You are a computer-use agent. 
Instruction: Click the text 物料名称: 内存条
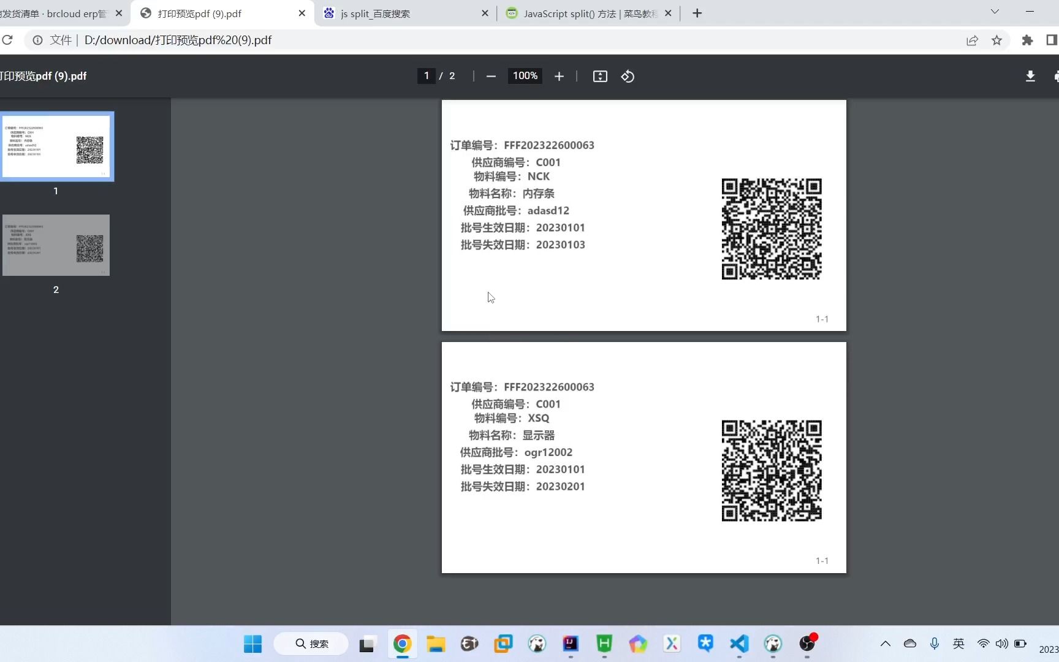[x=512, y=194]
